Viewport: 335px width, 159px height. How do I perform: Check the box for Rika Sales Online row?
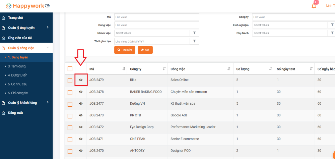(70, 81)
